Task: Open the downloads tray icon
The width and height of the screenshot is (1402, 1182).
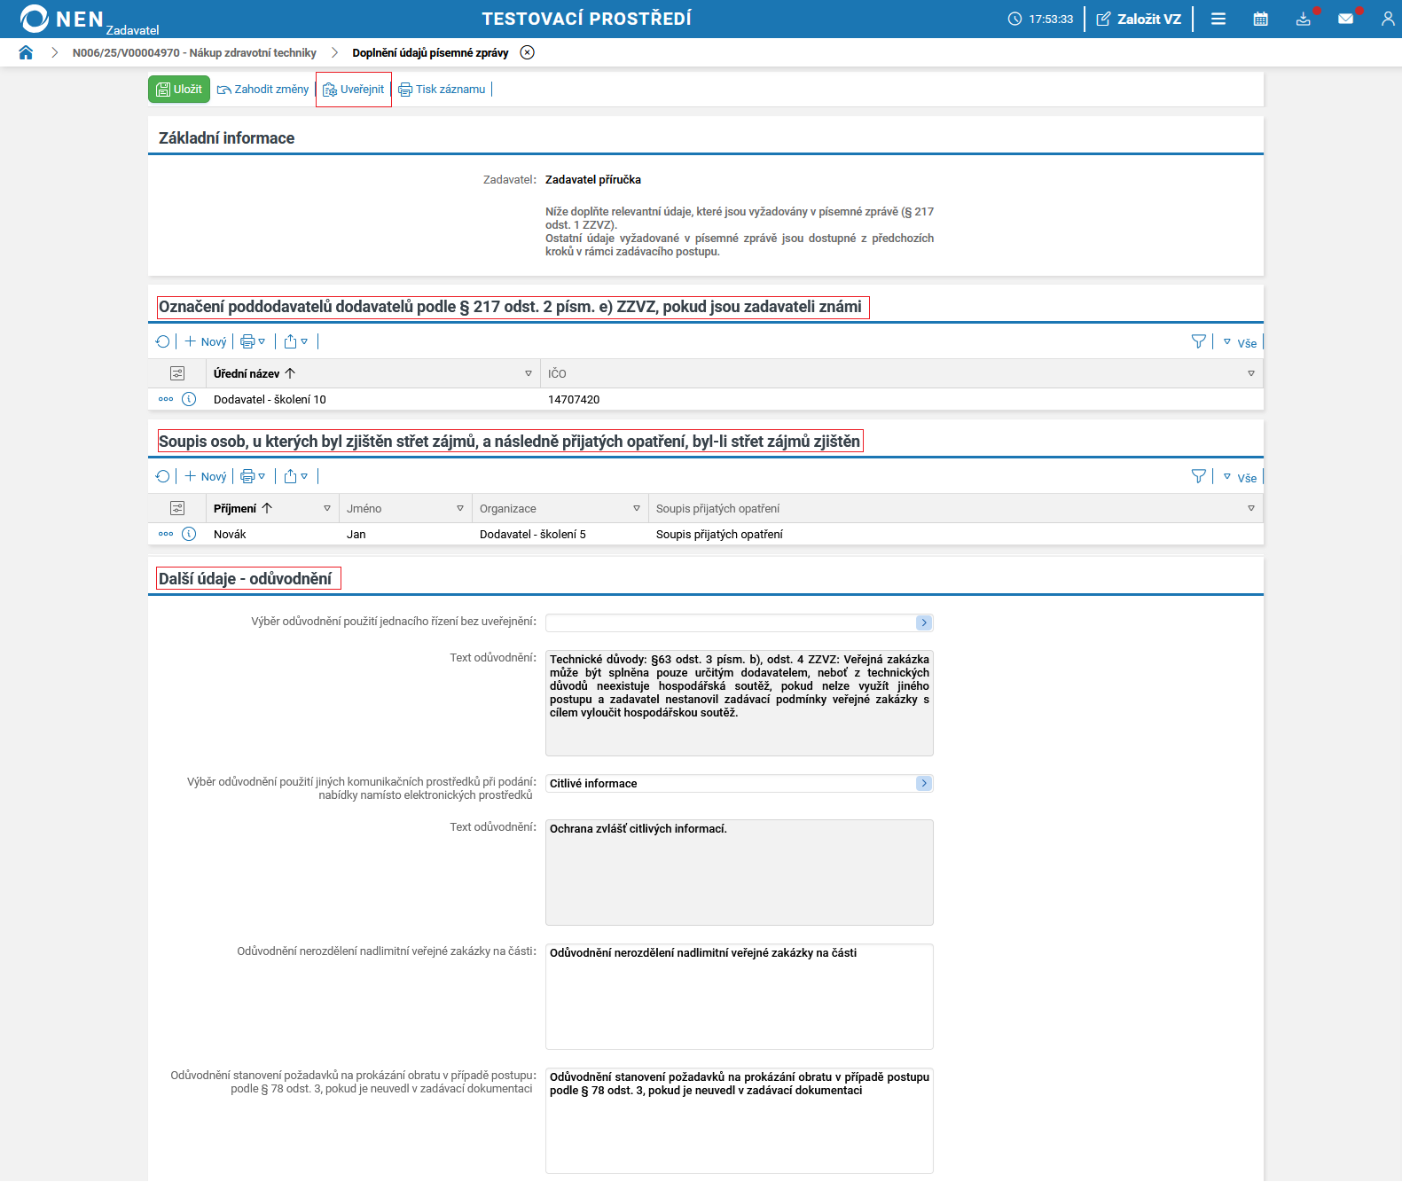Action: coord(1303,19)
